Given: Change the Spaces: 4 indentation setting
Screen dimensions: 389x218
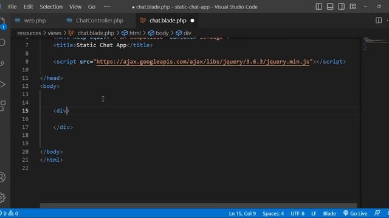Looking at the screenshot, I should coord(273,213).
